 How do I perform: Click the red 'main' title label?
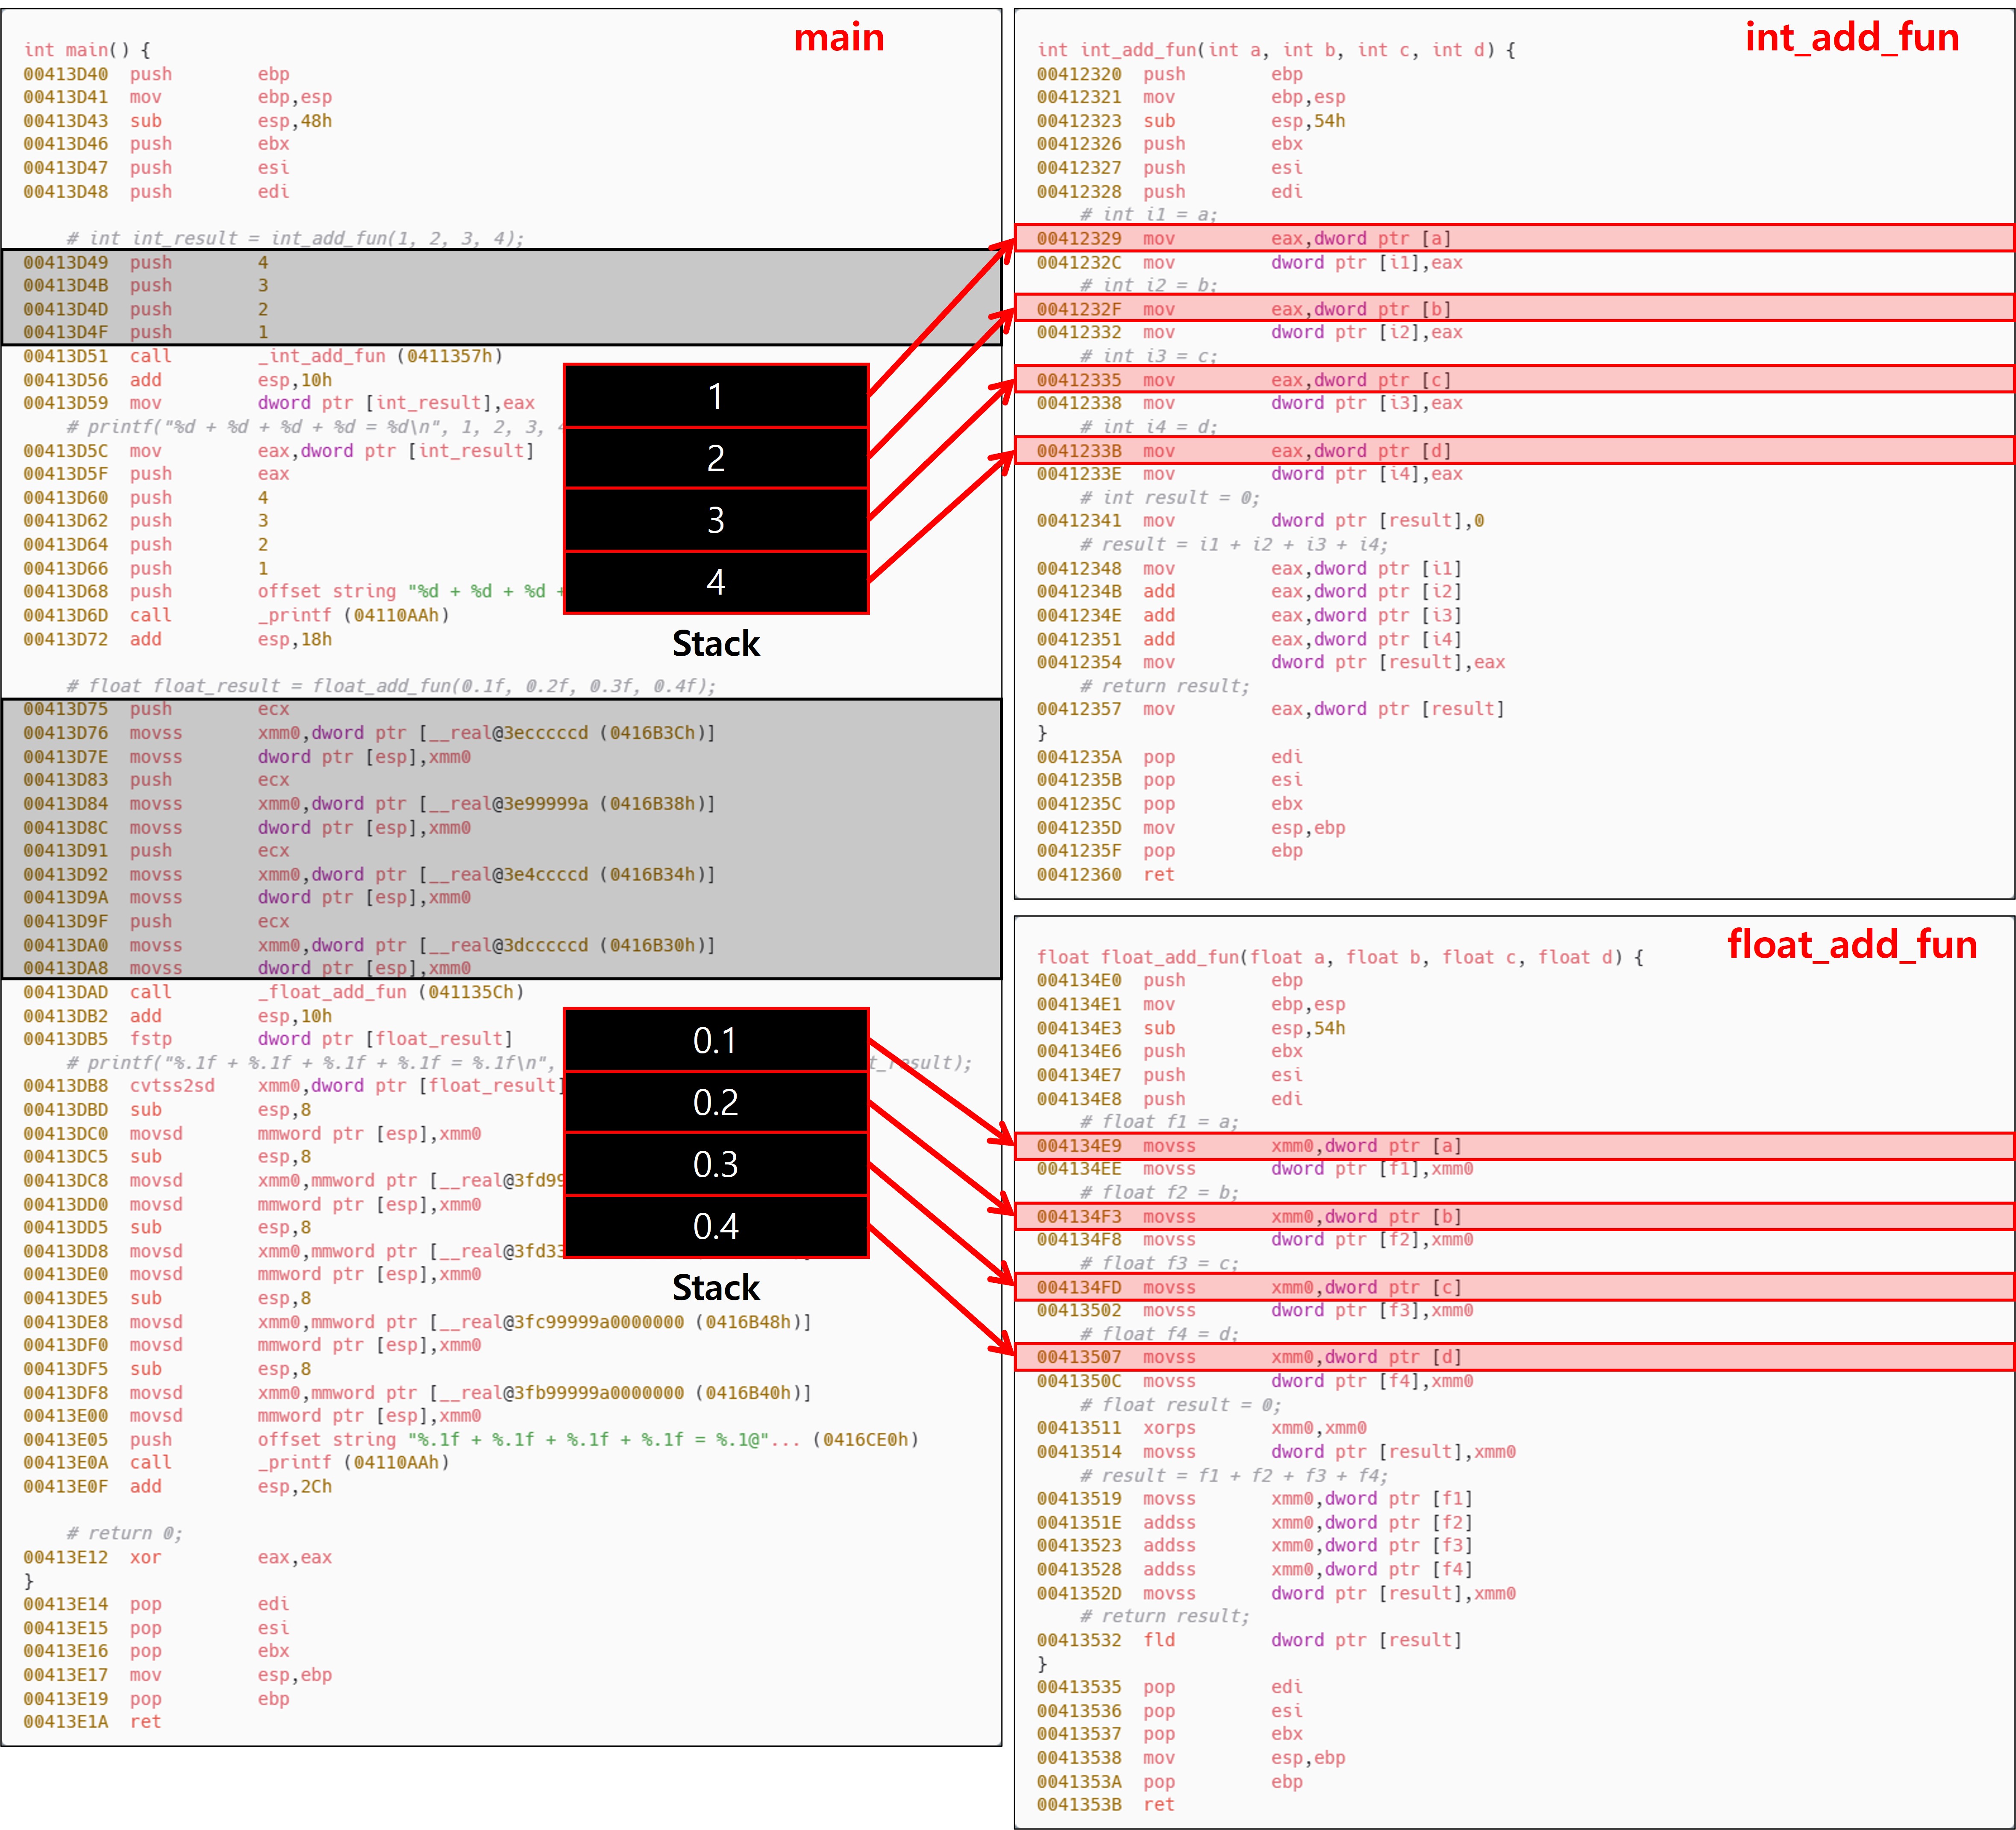(x=838, y=38)
